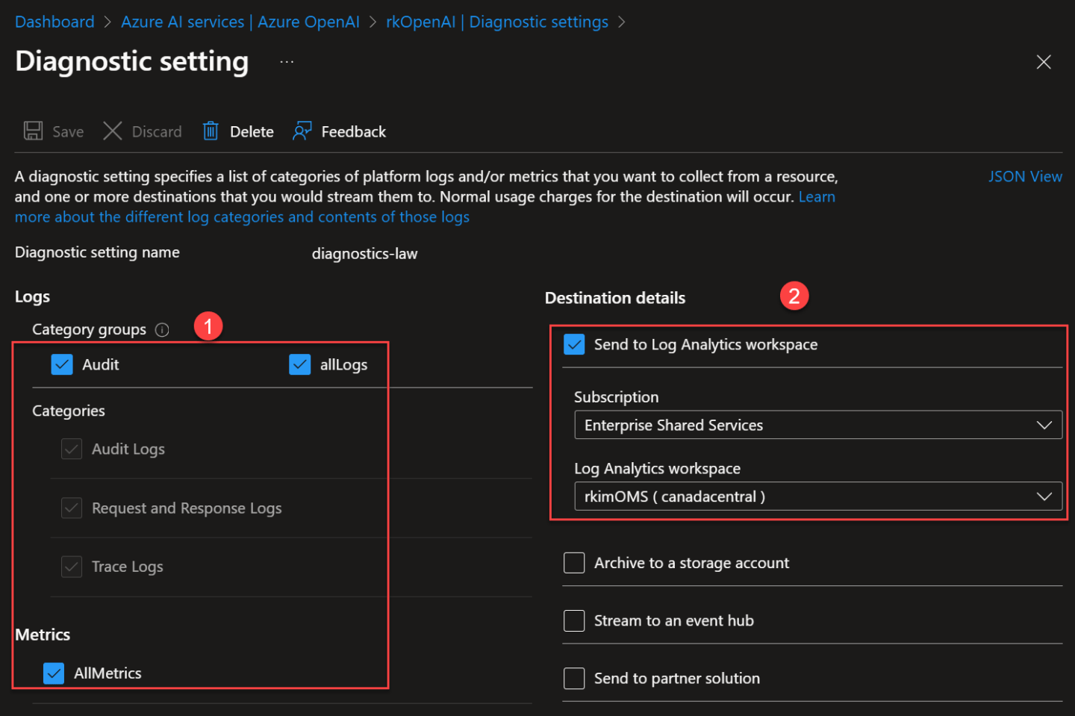Uncheck Send to Log Analytics workspace
The height and width of the screenshot is (716, 1075).
tap(574, 344)
